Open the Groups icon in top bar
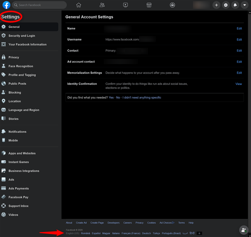The height and width of the screenshot is (237, 251). coord(172,5)
